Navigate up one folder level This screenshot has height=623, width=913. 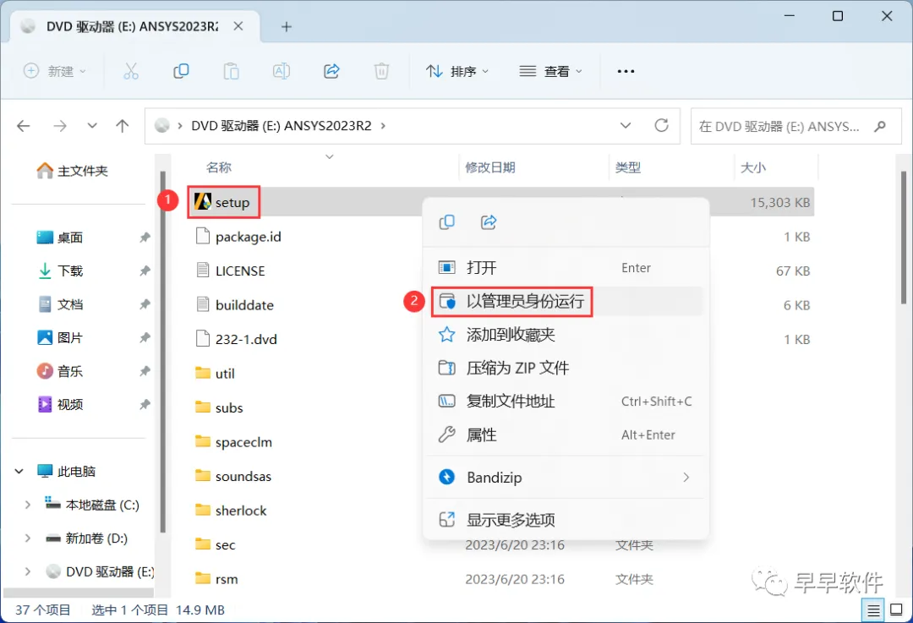point(123,126)
